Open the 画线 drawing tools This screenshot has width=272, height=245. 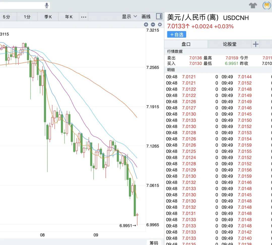(146, 17)
